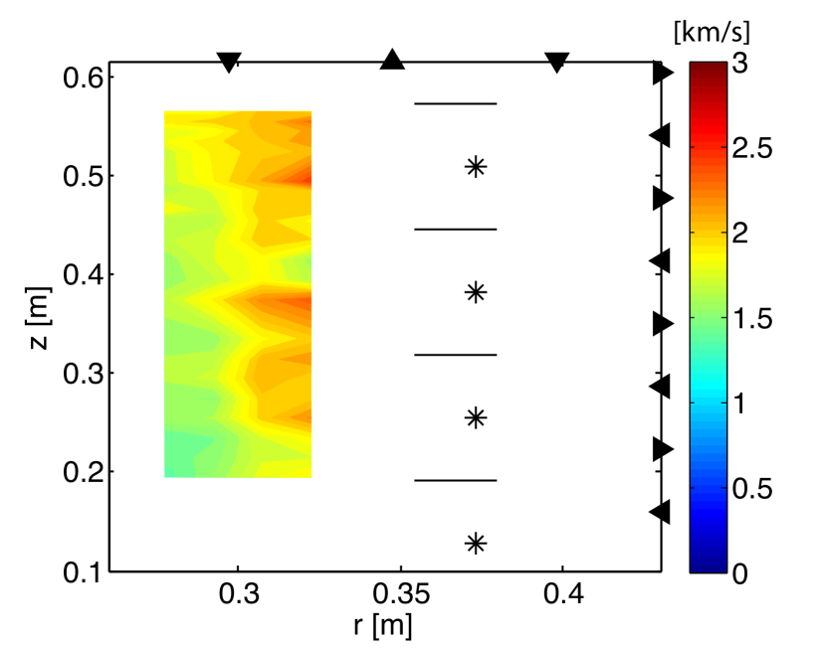826x649 pixels.
Task: Click the colorbar tick label "3"
Action: (x=739, y=64)
